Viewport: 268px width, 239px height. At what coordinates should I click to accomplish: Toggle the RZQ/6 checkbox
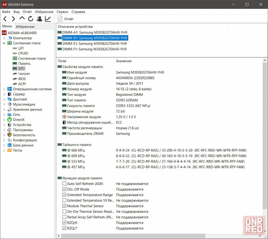pos(64,223)
